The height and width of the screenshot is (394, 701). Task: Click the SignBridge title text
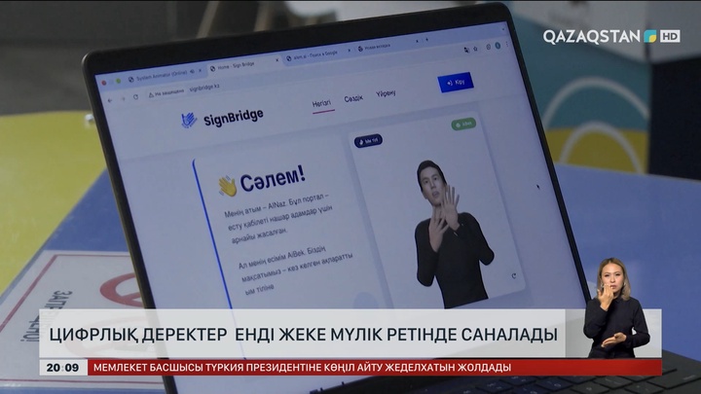[234, 117]
